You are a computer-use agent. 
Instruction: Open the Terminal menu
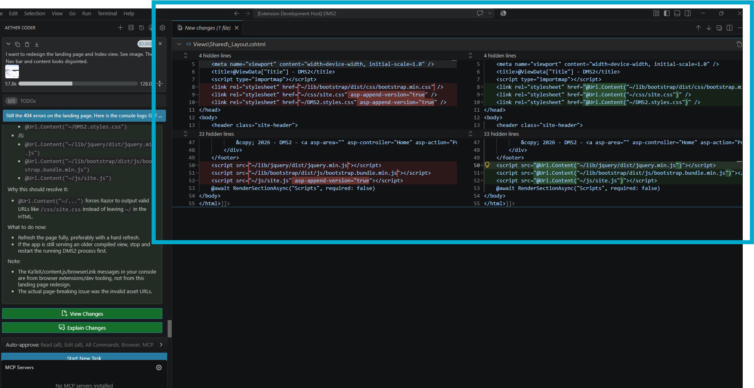pos(107,13)
